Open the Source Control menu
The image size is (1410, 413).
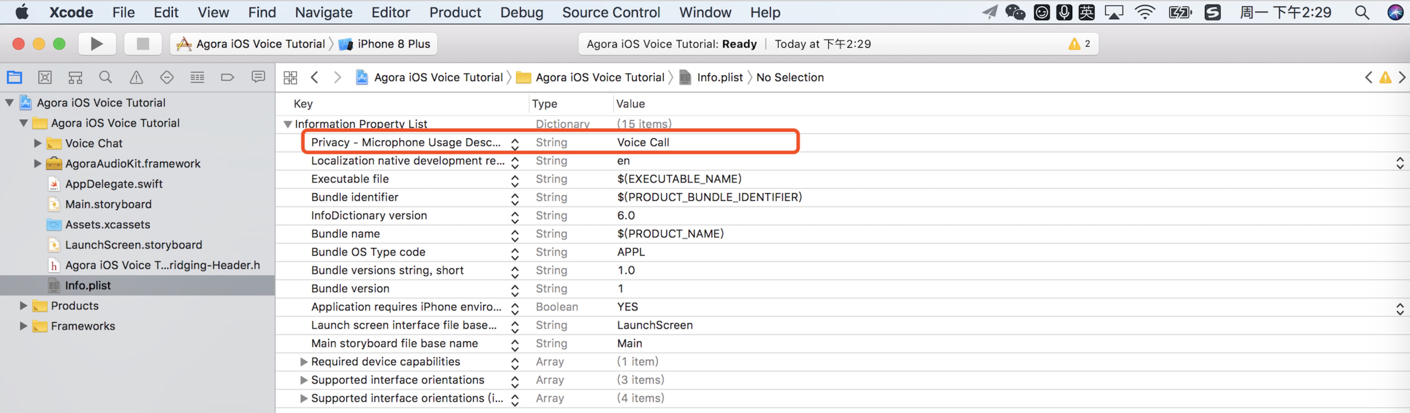[611, 12]
